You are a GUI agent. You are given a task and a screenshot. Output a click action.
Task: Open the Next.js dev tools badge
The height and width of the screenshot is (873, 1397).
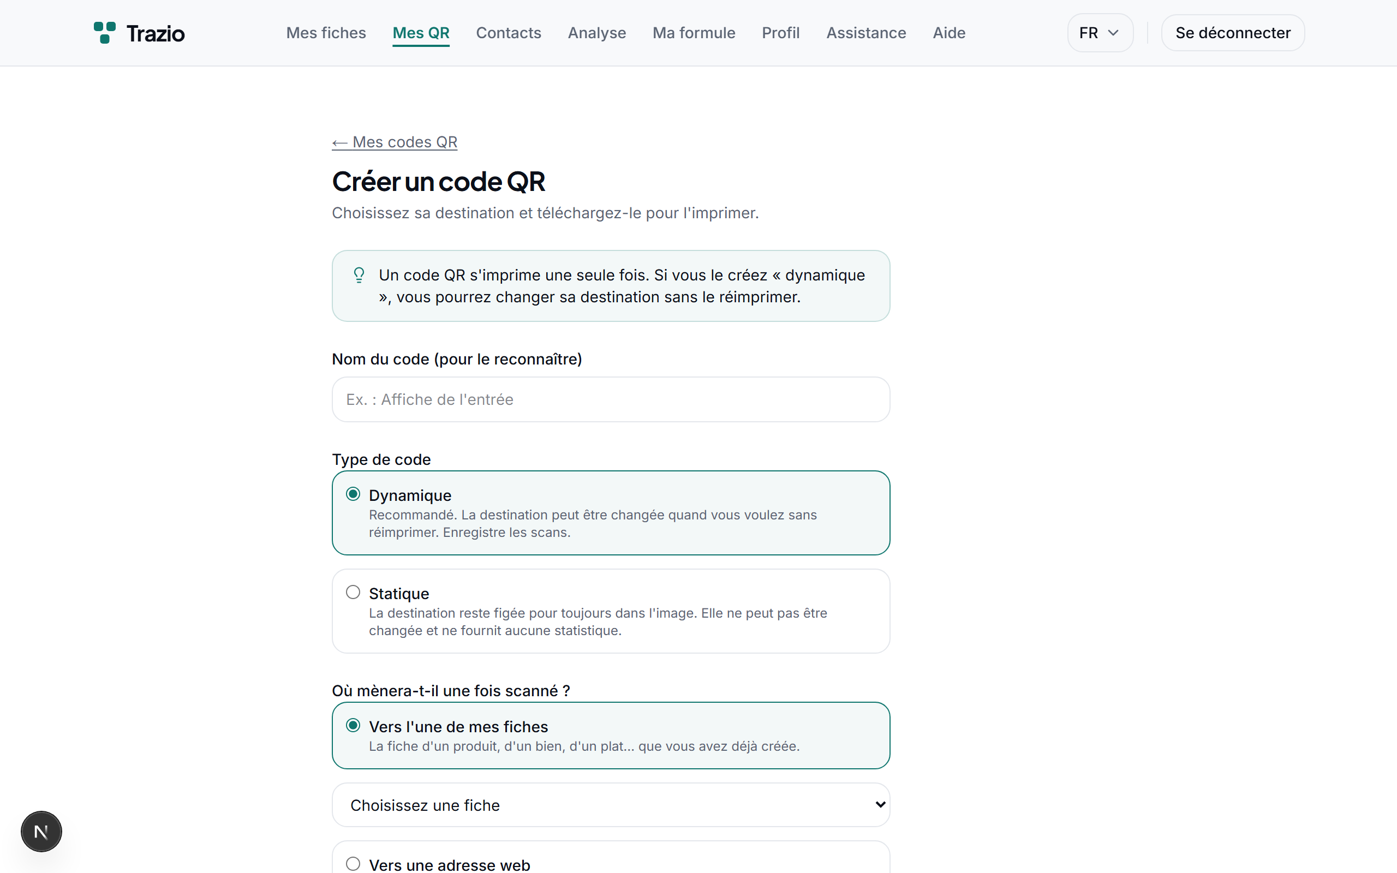pos(41,832)
